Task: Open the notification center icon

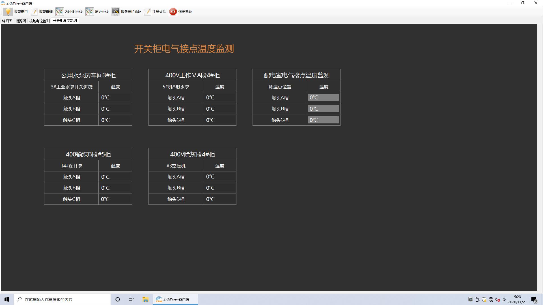Action: (534, 299)
